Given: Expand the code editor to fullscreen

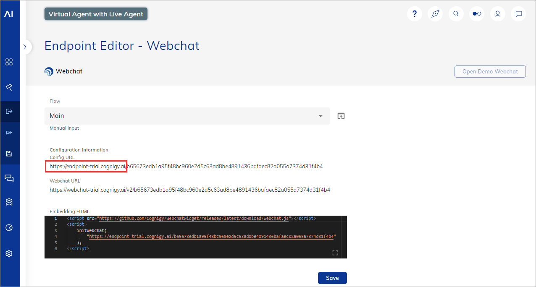Looking at the screenshot, I should coord(335,253).
